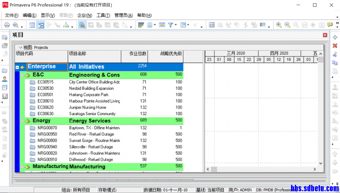Open Tracking chart icon in left sidebar
Viewport: 340px width, 193px height.
(4, 96)
